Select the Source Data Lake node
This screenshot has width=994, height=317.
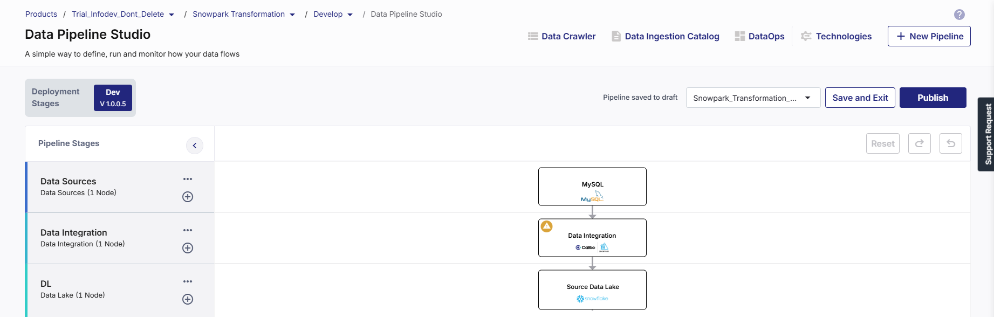592,290
